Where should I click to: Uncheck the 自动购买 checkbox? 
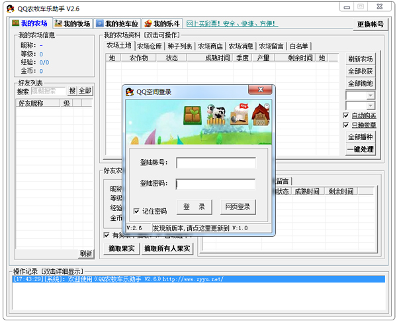coord(346,115)
